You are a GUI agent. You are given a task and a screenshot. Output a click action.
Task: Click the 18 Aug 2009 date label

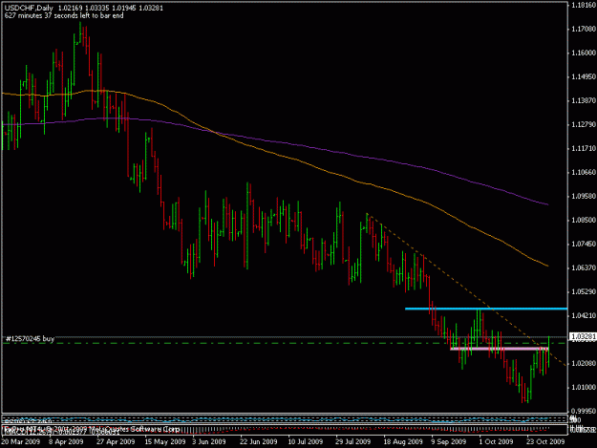pos(403,442)
